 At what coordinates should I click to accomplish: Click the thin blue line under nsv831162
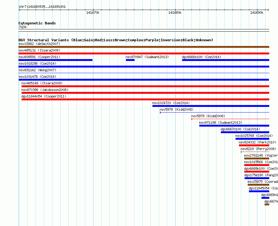[144, 73]
